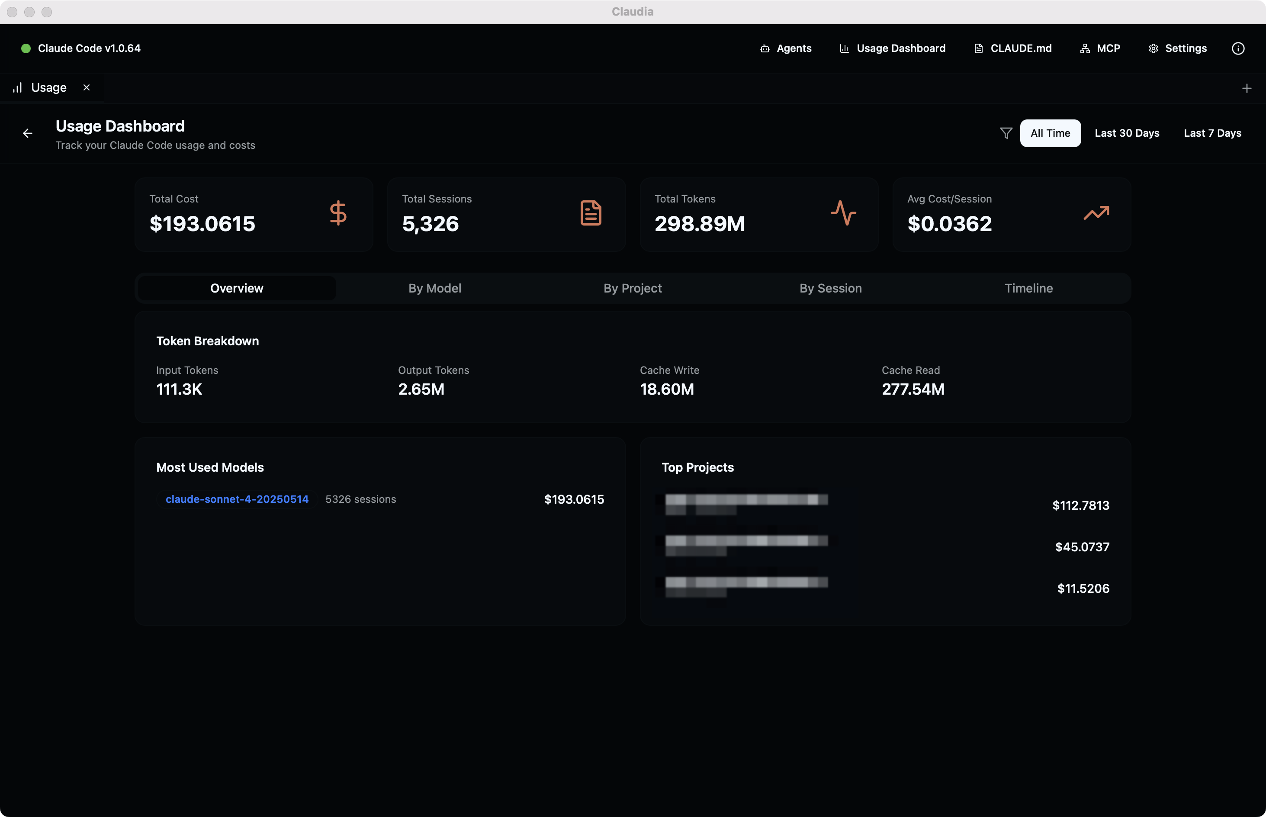Viewport: 1266px width, 817px height.
Task: Click the Input Tokens value 111.3K
Action: pyautogui.click(x=179, y=389)
